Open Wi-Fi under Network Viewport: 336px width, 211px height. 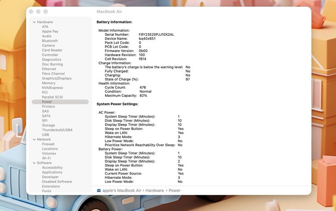pyautogui.click(x=46, y=159)
